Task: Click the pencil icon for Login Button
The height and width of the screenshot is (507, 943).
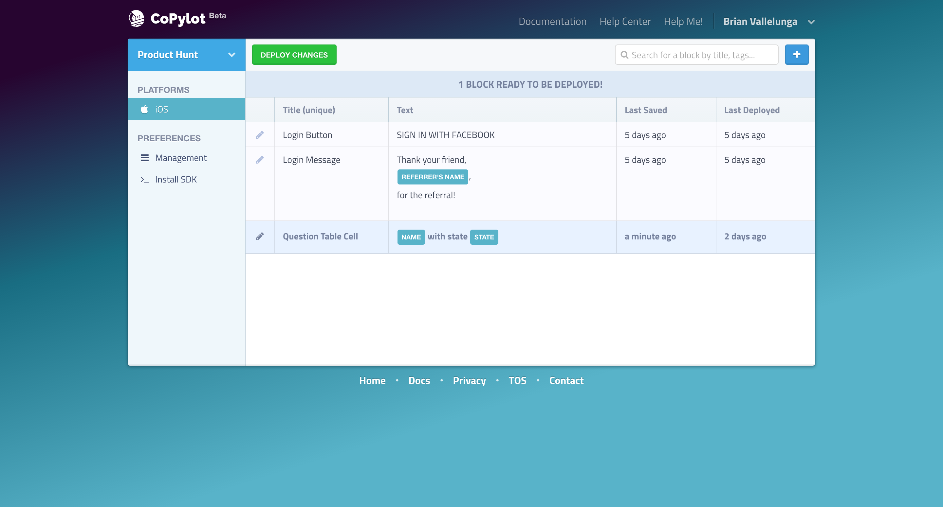Action: click(260, 135)
